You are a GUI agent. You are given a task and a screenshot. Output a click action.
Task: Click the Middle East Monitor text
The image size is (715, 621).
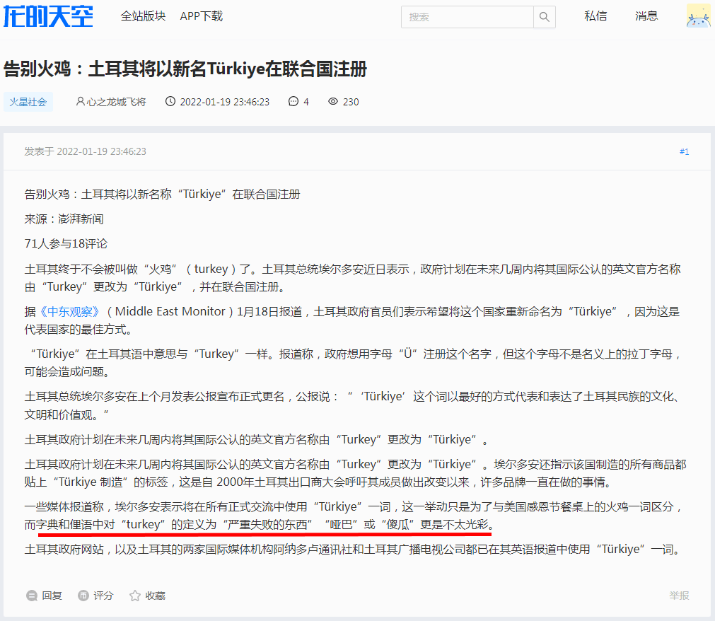(x=170, y=311)
